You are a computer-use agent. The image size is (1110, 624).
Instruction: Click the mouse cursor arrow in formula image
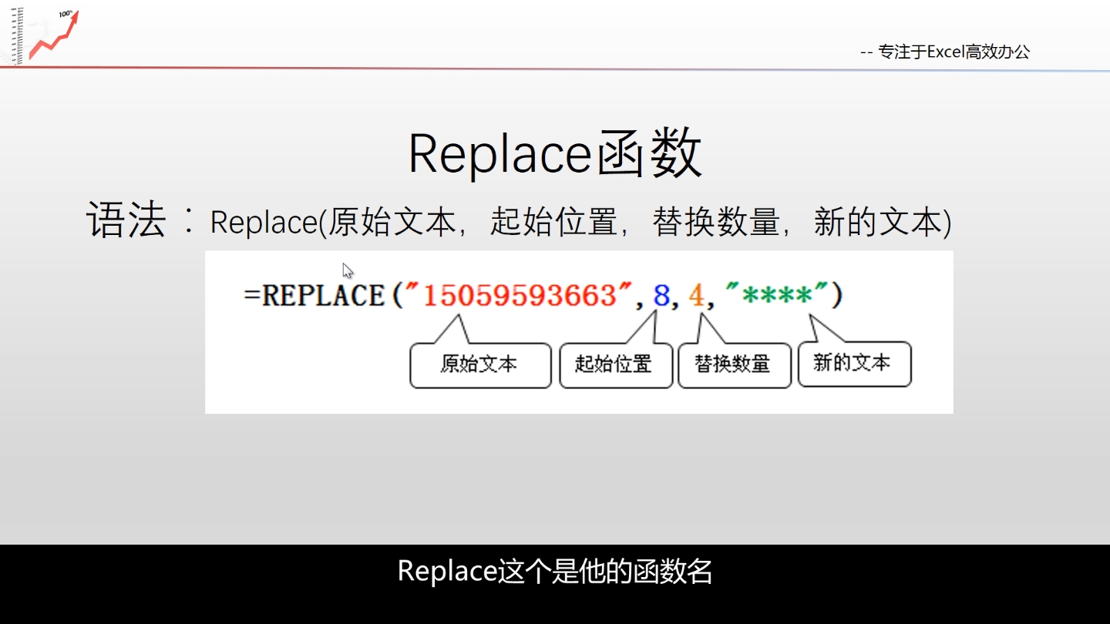tap(345, 270)
